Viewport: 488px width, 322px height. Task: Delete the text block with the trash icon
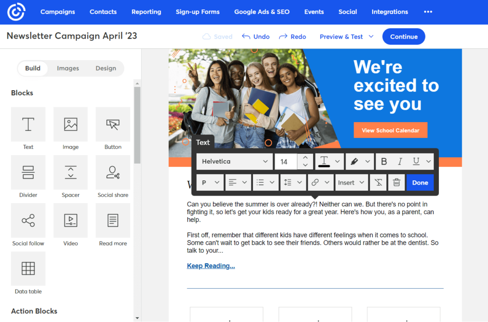pyautogui.click(x=396, y=182)
